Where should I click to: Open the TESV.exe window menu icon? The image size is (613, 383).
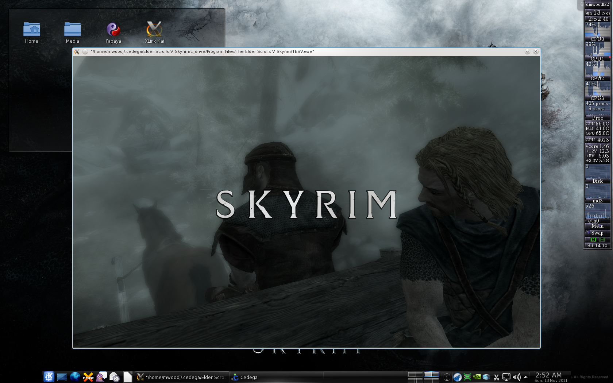coord(77,52)
